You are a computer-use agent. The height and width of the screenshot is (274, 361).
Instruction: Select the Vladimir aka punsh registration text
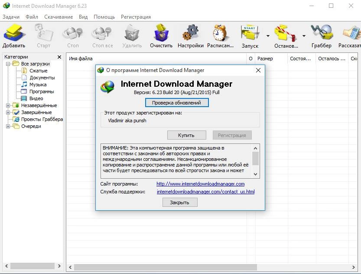click(127, 121)
